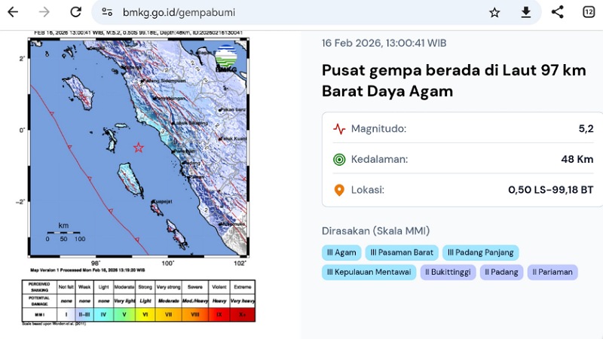
Task: Click the depth value "48 Km"
Action: click(x=577, y=159)
